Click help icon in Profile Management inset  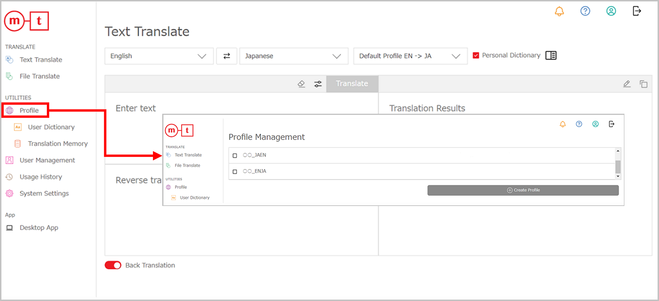(579, 124)
